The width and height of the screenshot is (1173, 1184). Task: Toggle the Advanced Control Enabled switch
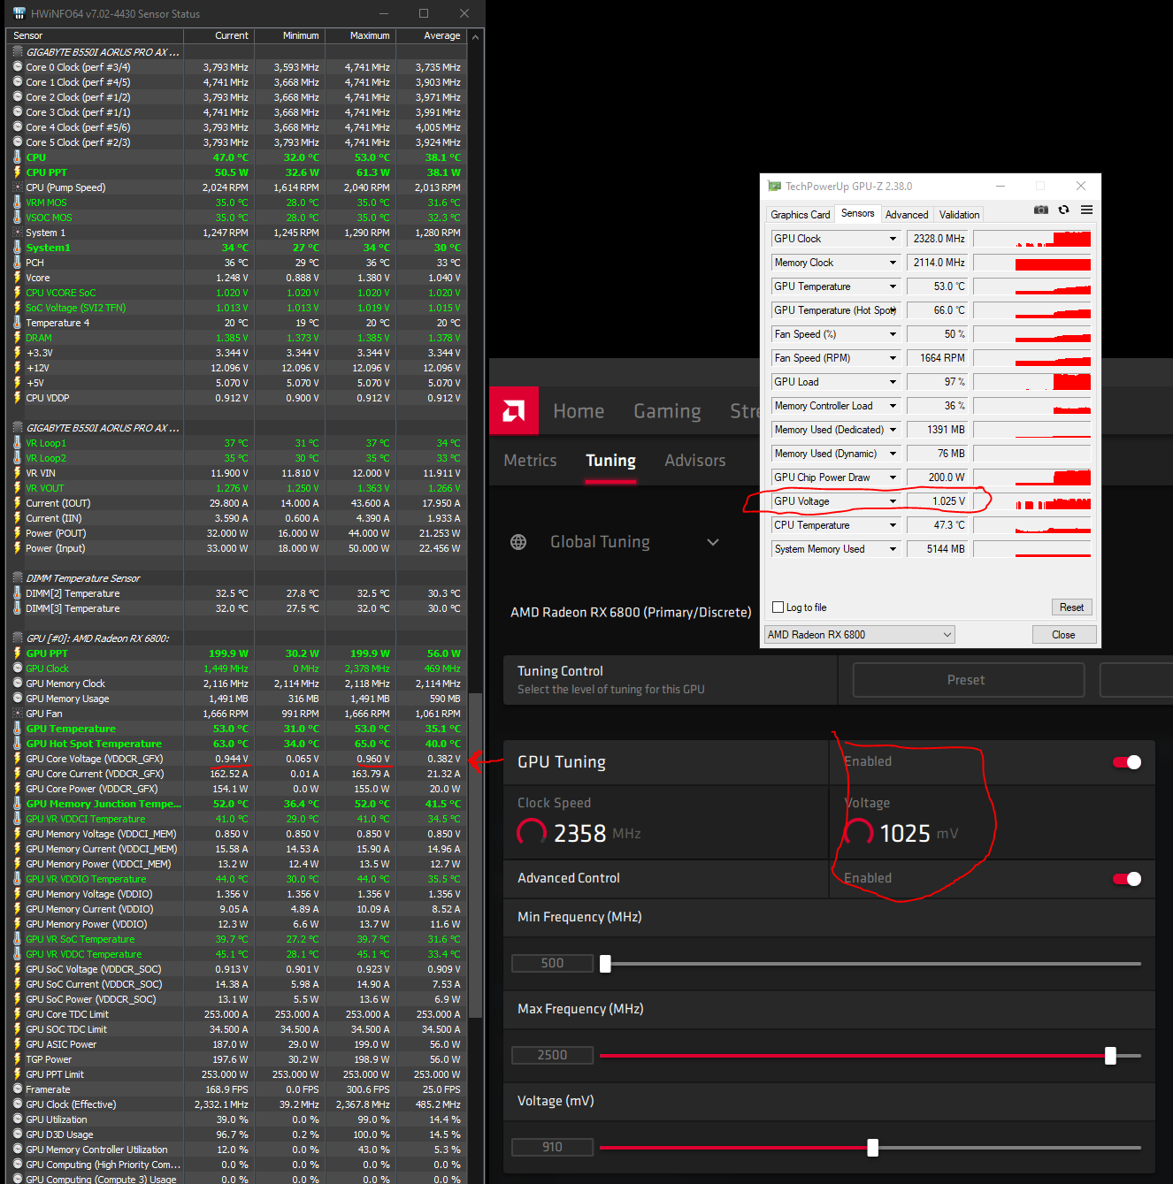point(1127,879)
